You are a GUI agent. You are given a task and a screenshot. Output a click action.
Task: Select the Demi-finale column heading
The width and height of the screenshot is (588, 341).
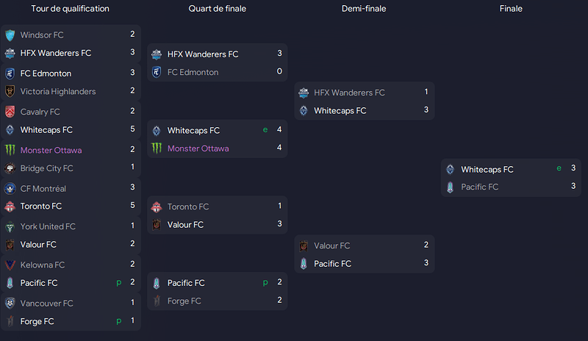[364, 9]
